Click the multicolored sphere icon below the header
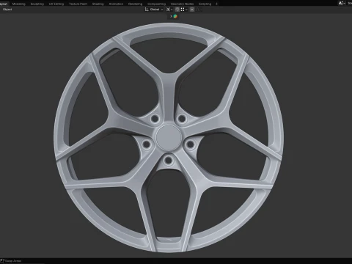 (175, 16)
